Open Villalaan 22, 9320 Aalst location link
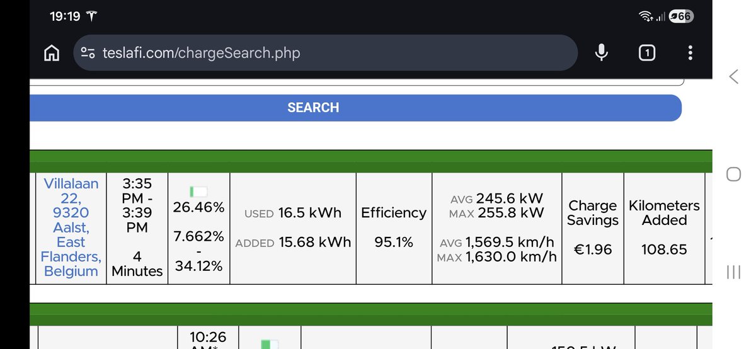 [x=71, y=227]
